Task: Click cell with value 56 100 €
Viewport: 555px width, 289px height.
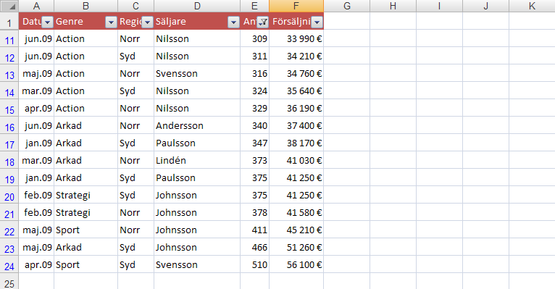Action: (296, 264)
